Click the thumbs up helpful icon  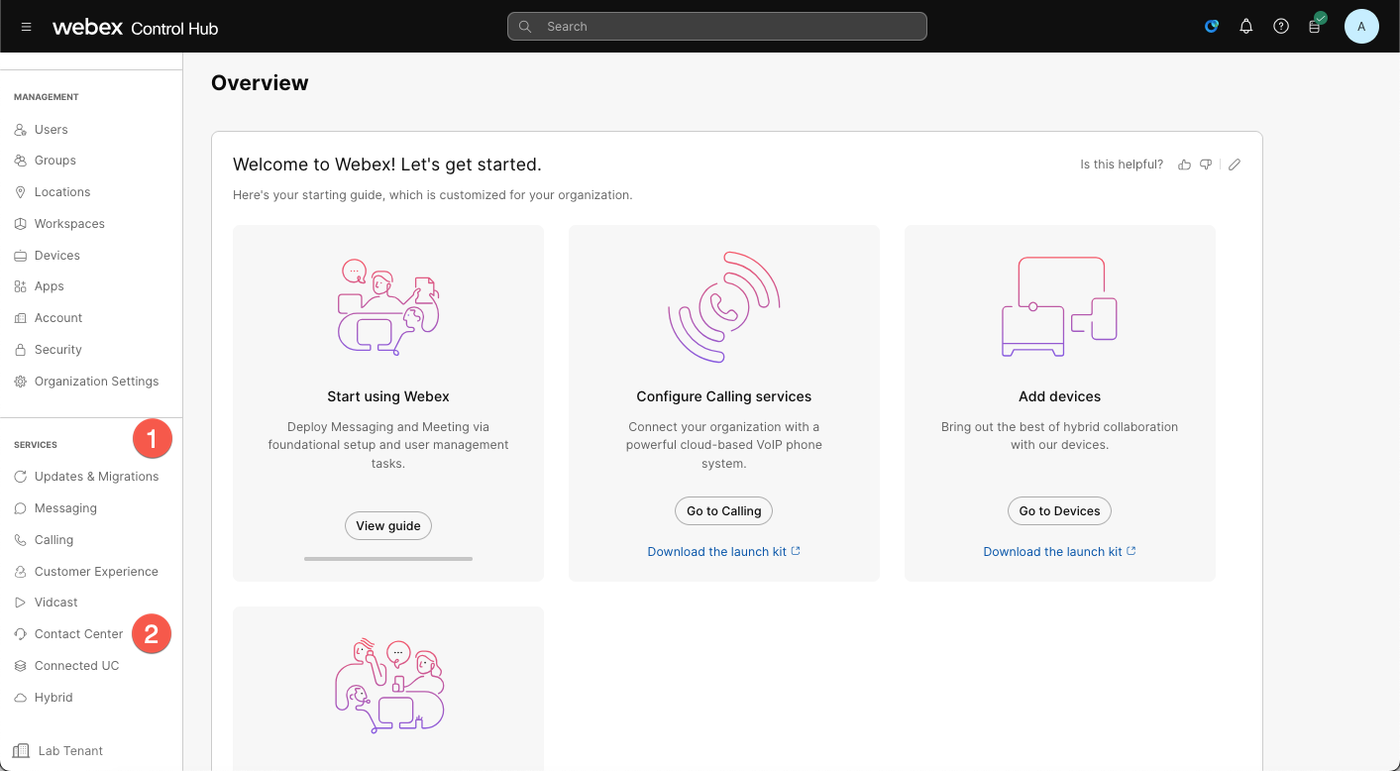click(x=1184, y=165)
